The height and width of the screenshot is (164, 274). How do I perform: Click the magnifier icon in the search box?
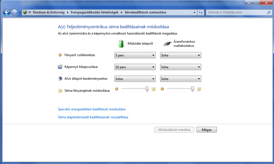click(x=269, y=12)
